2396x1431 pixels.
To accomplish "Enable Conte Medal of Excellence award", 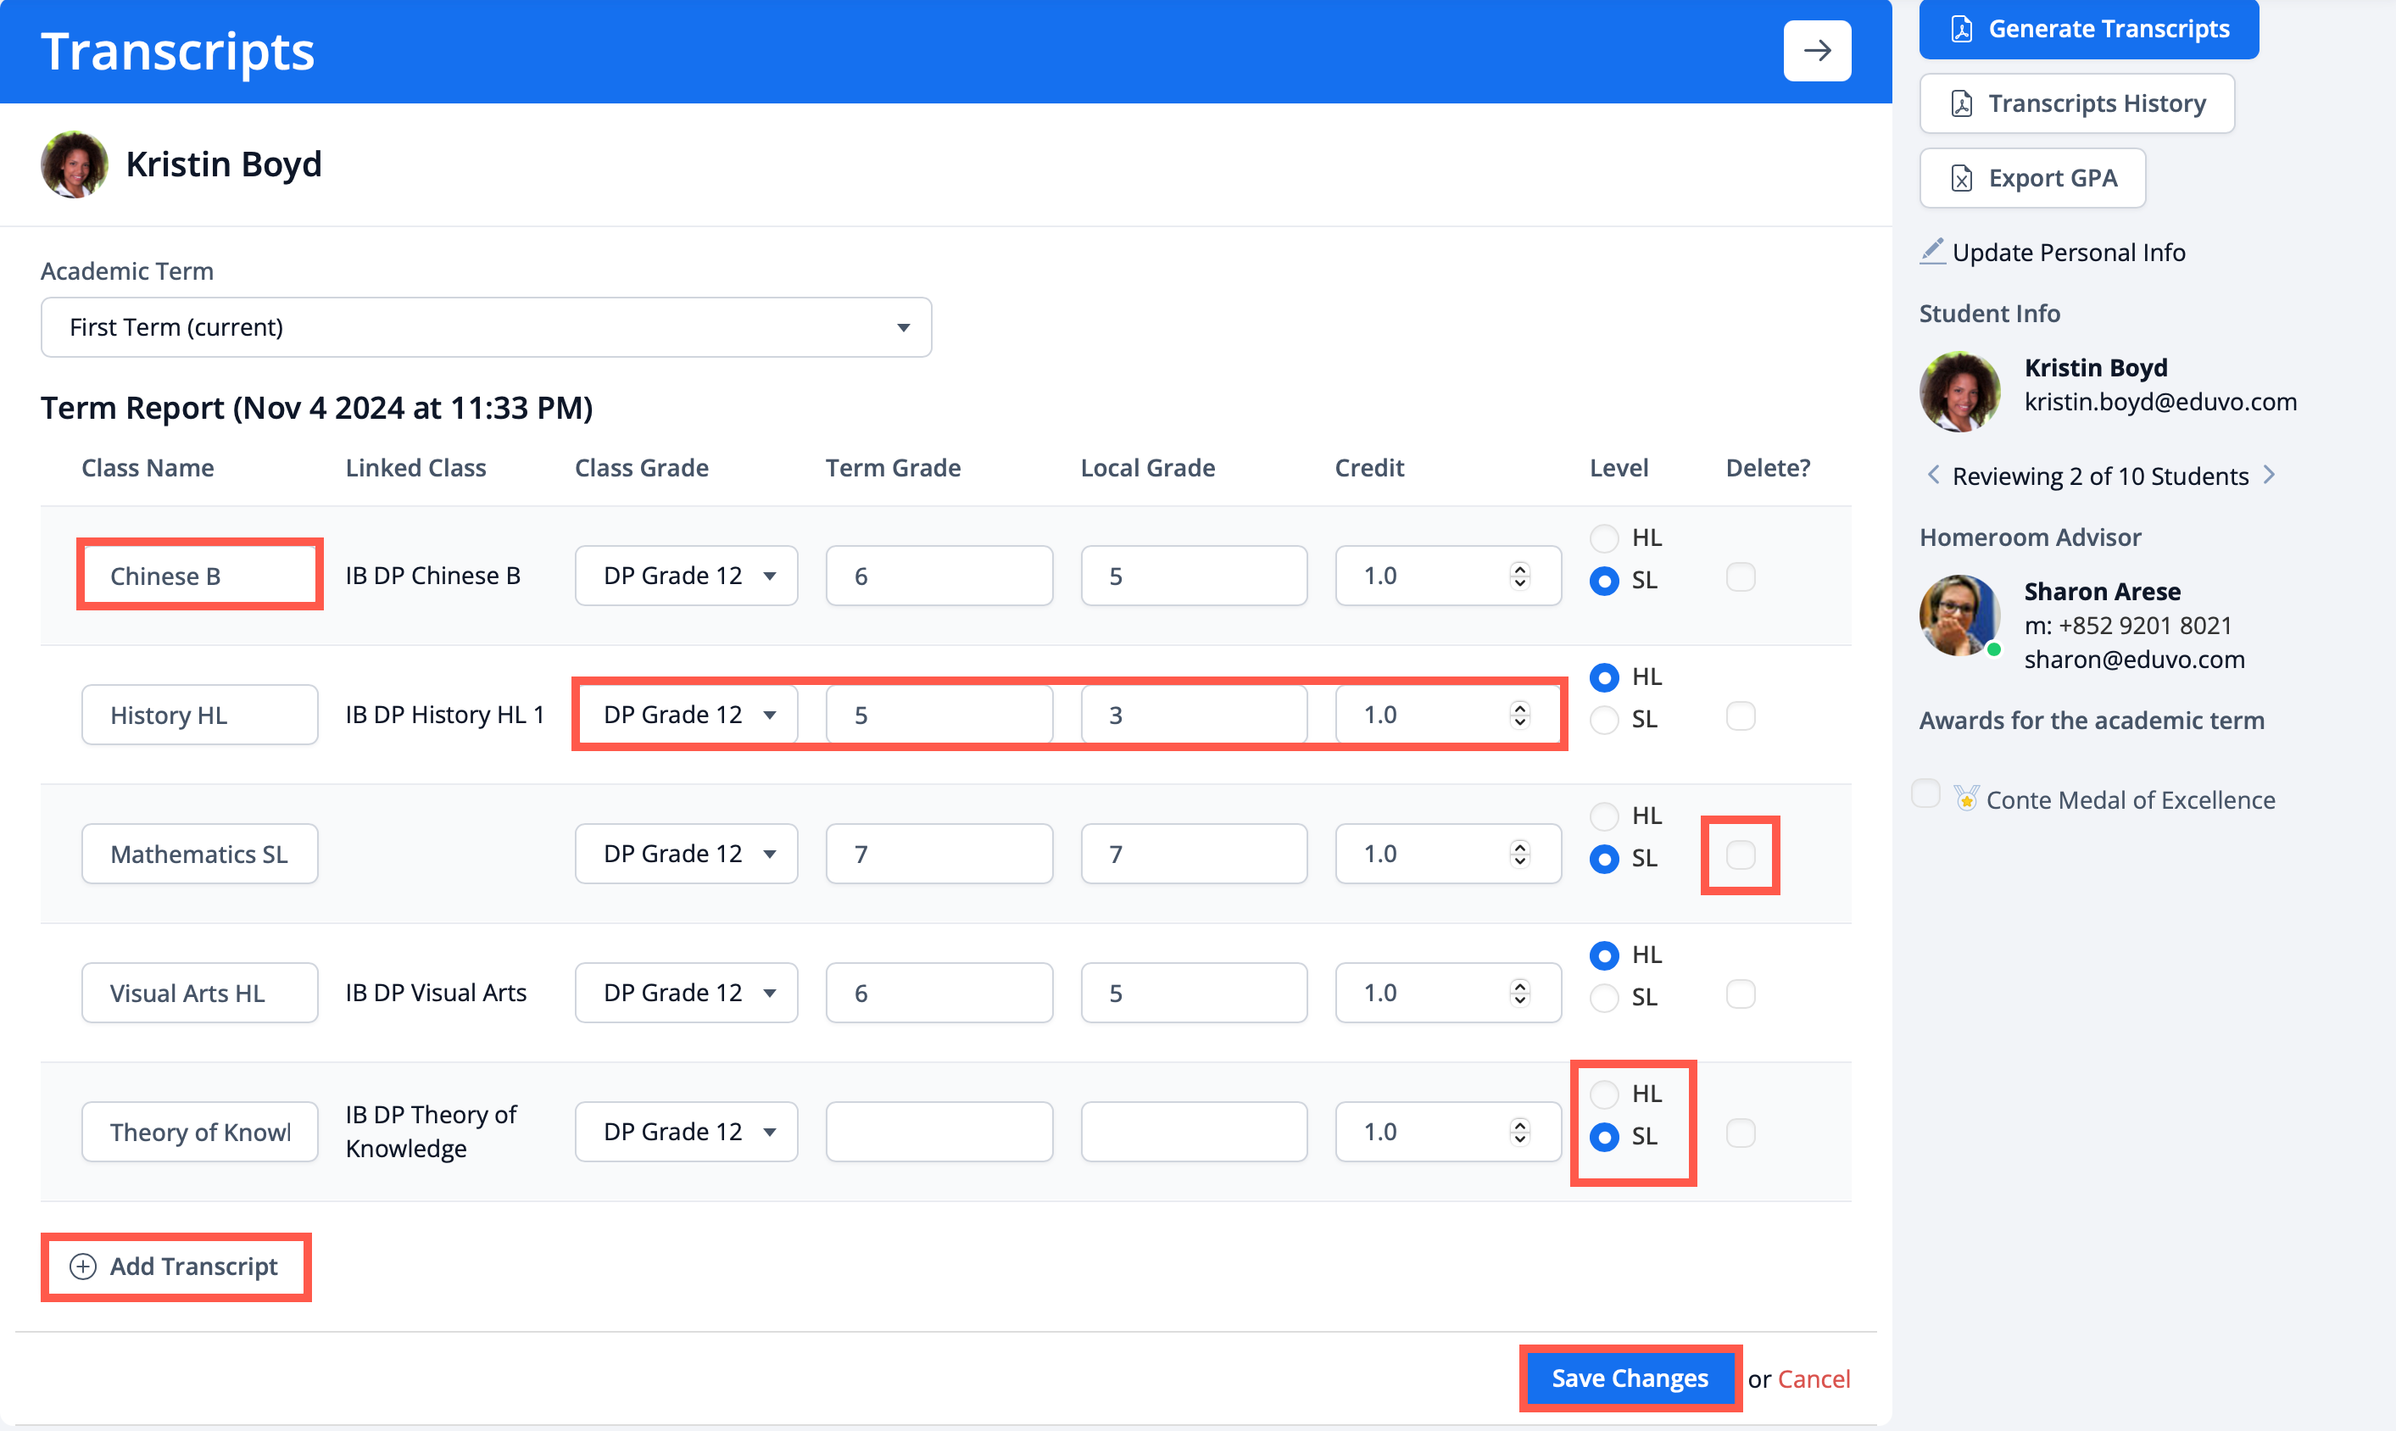I will click(x=1925, y=794).
